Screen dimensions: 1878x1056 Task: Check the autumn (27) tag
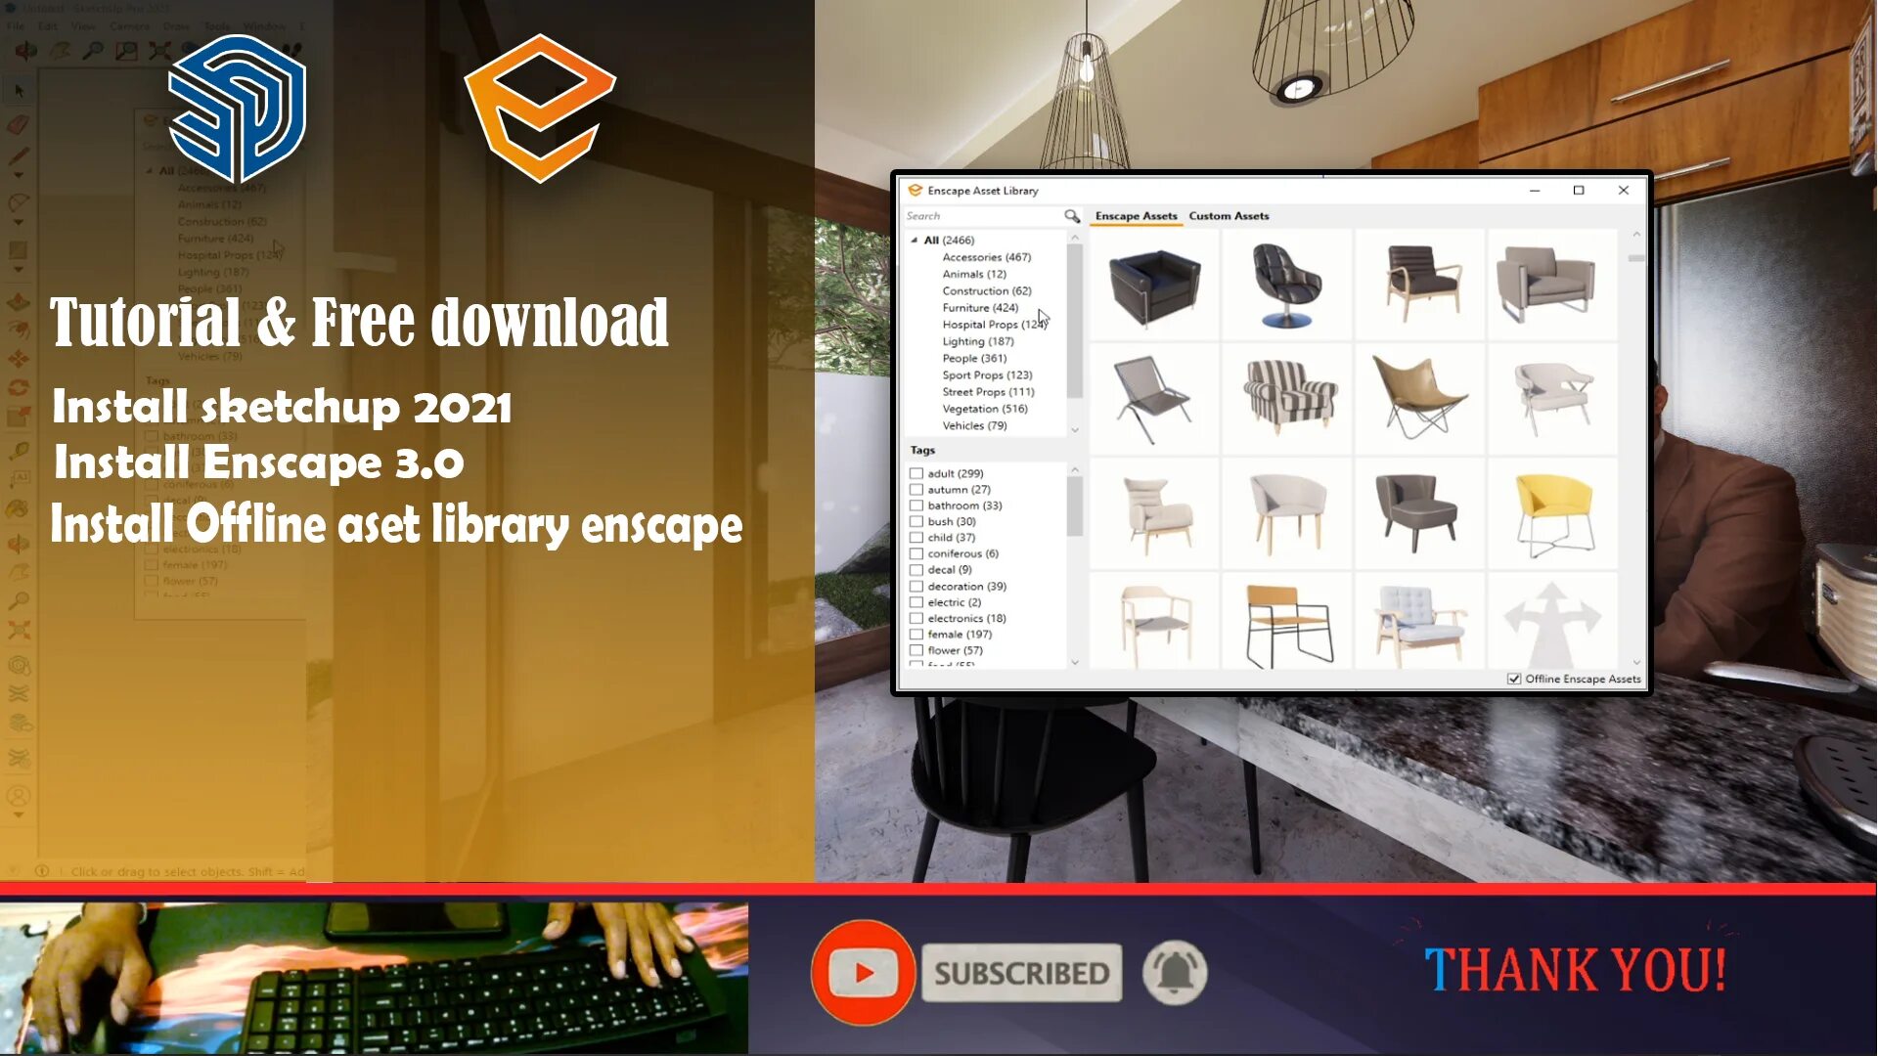[x=917, y=490]
